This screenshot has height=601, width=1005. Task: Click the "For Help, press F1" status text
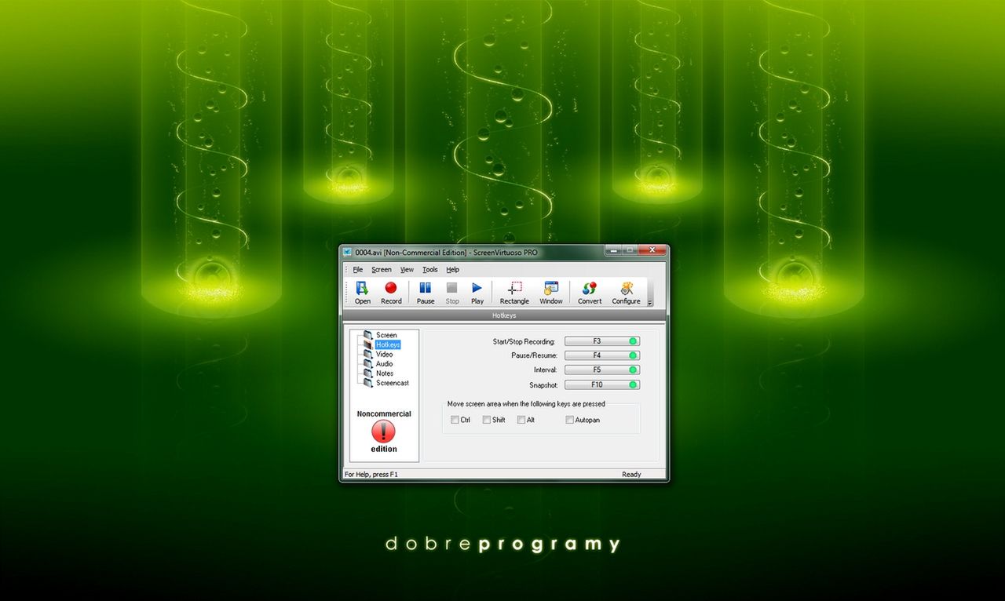pos(371,475)
